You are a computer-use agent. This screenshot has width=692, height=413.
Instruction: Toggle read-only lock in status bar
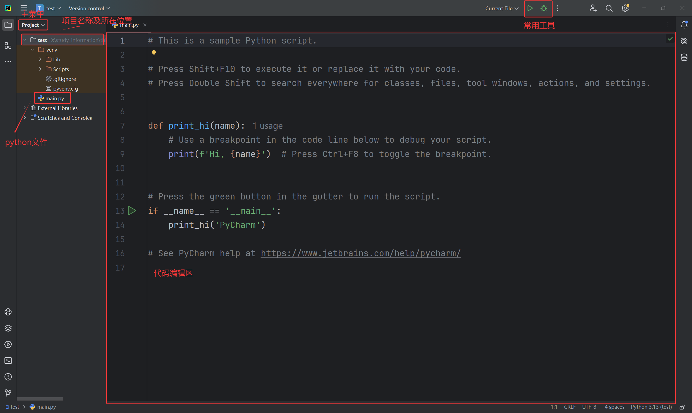(682, 407)
